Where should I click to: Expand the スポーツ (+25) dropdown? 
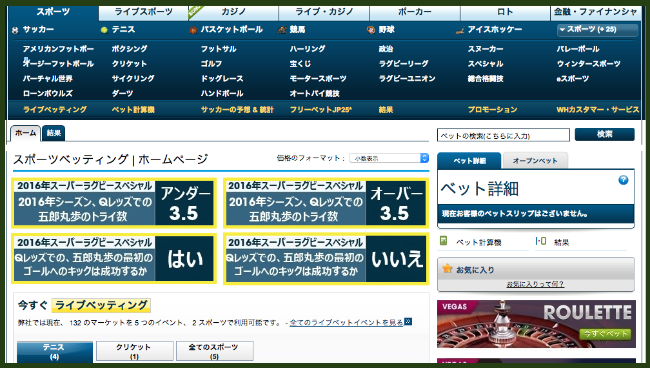[x=597, y=30]
